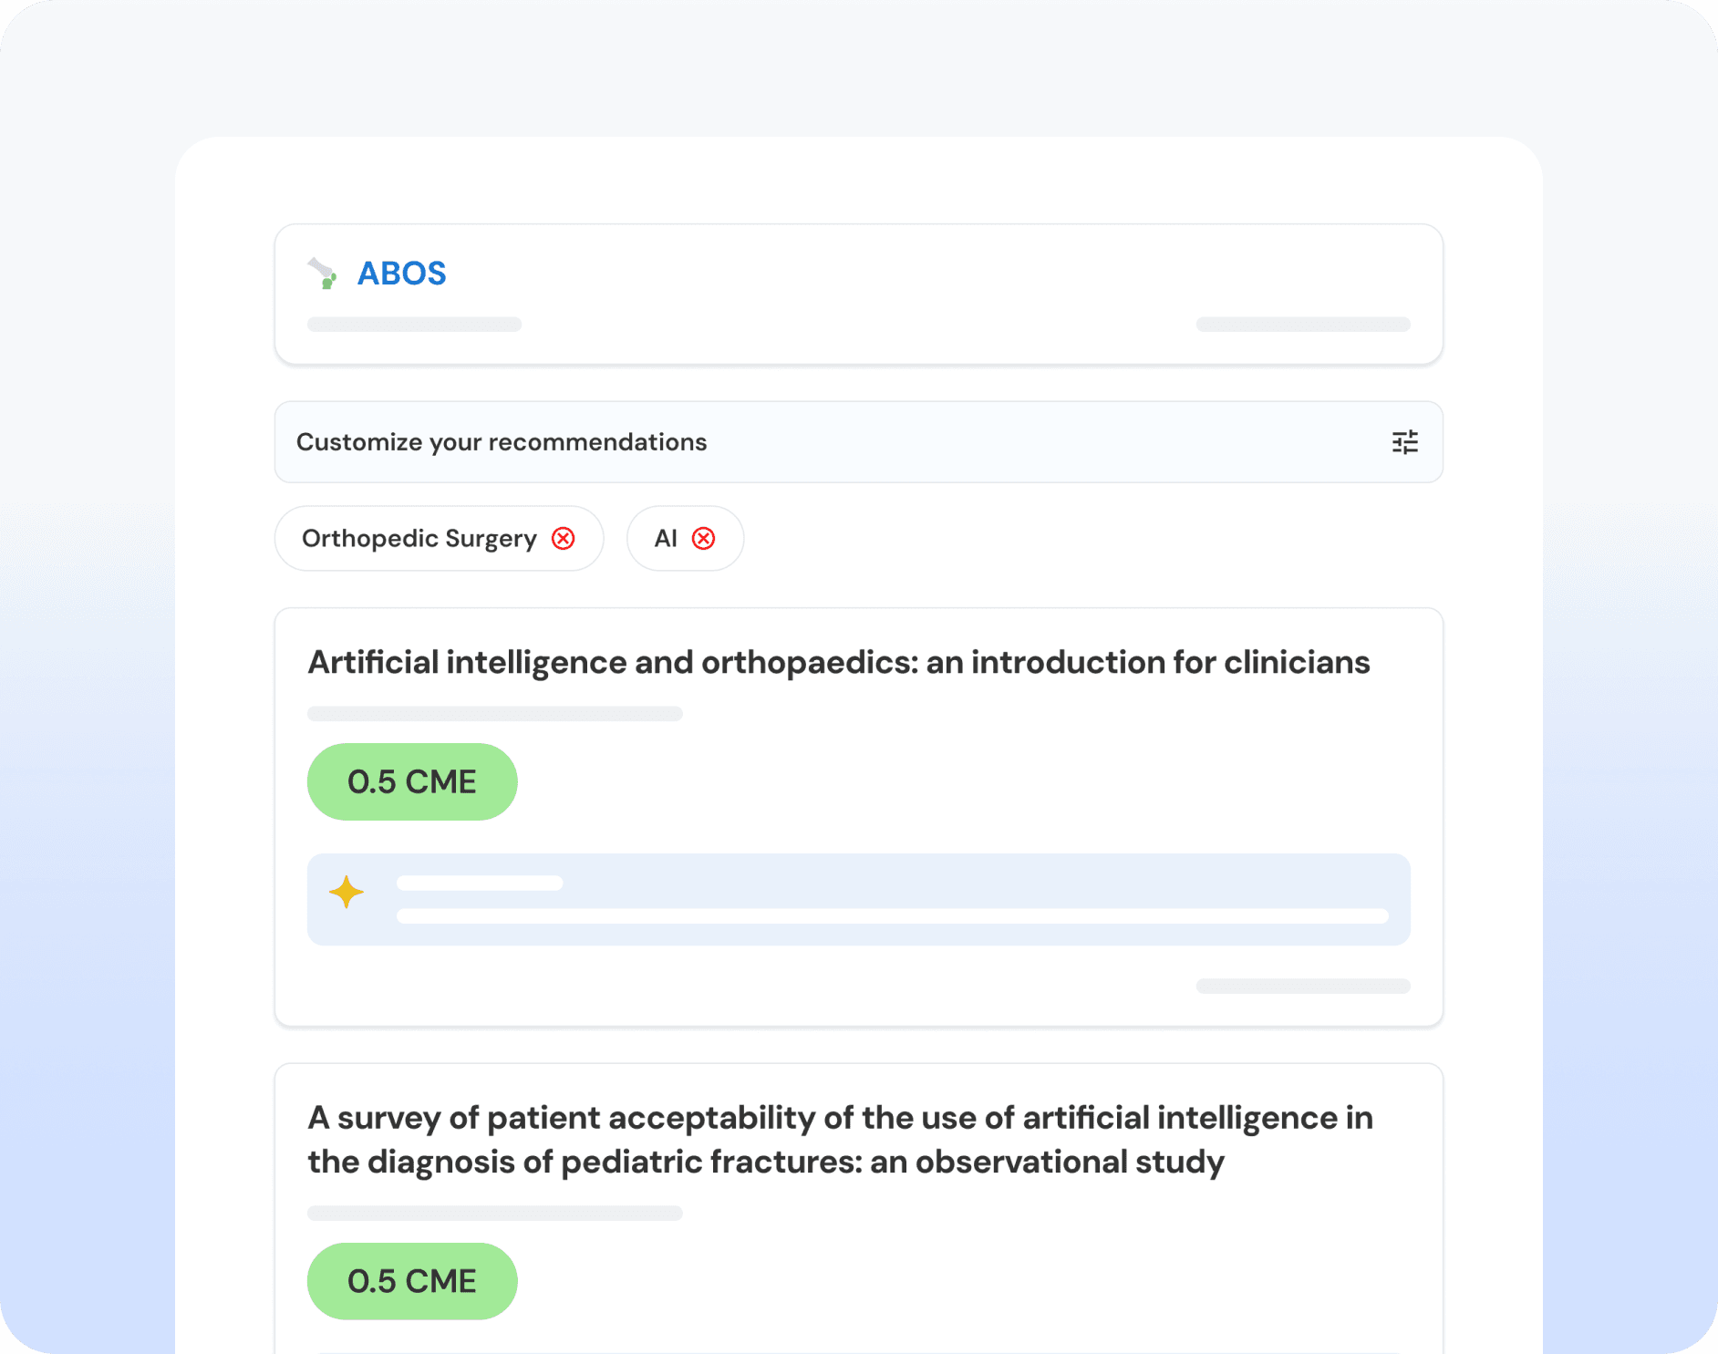
Task: Click the yellow sparkle AI icon
Action: pyautogui.click(x=347, y=892)
